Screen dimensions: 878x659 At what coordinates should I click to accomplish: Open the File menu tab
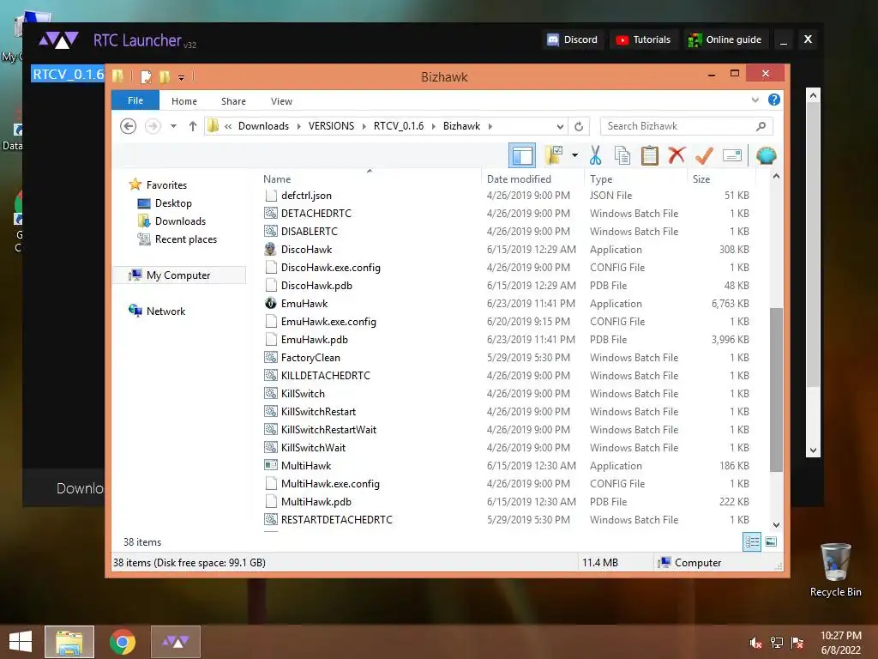(135, 100)
